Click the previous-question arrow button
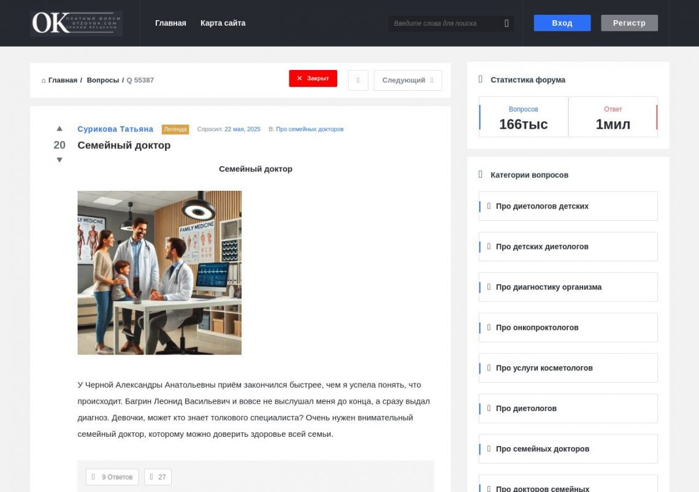The image size is (699, 492). pyautogui.click(x=358, y=80)
